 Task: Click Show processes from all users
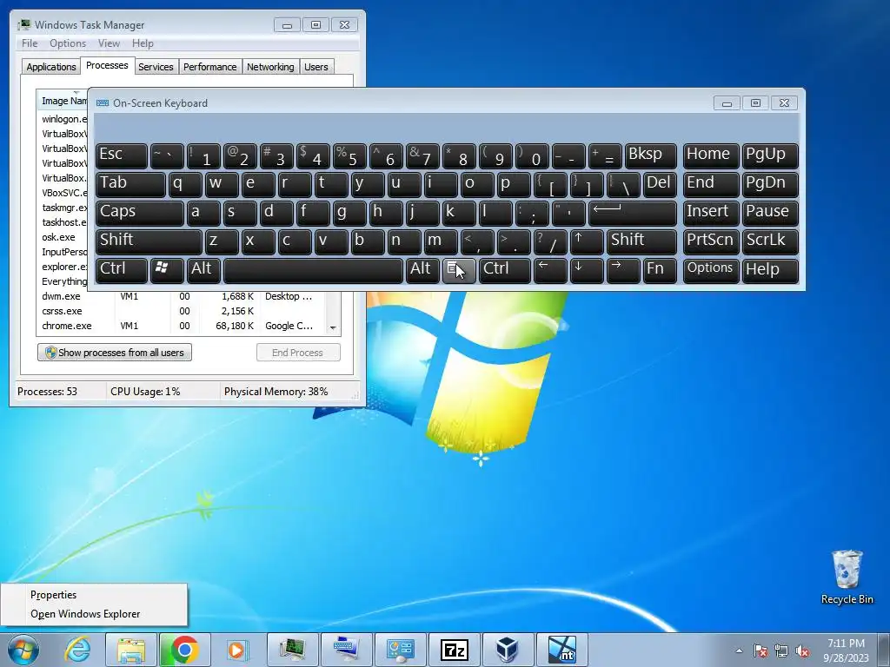pos(115,353)
